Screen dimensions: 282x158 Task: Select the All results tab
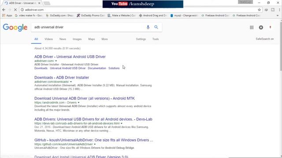[x=36, y=39]
